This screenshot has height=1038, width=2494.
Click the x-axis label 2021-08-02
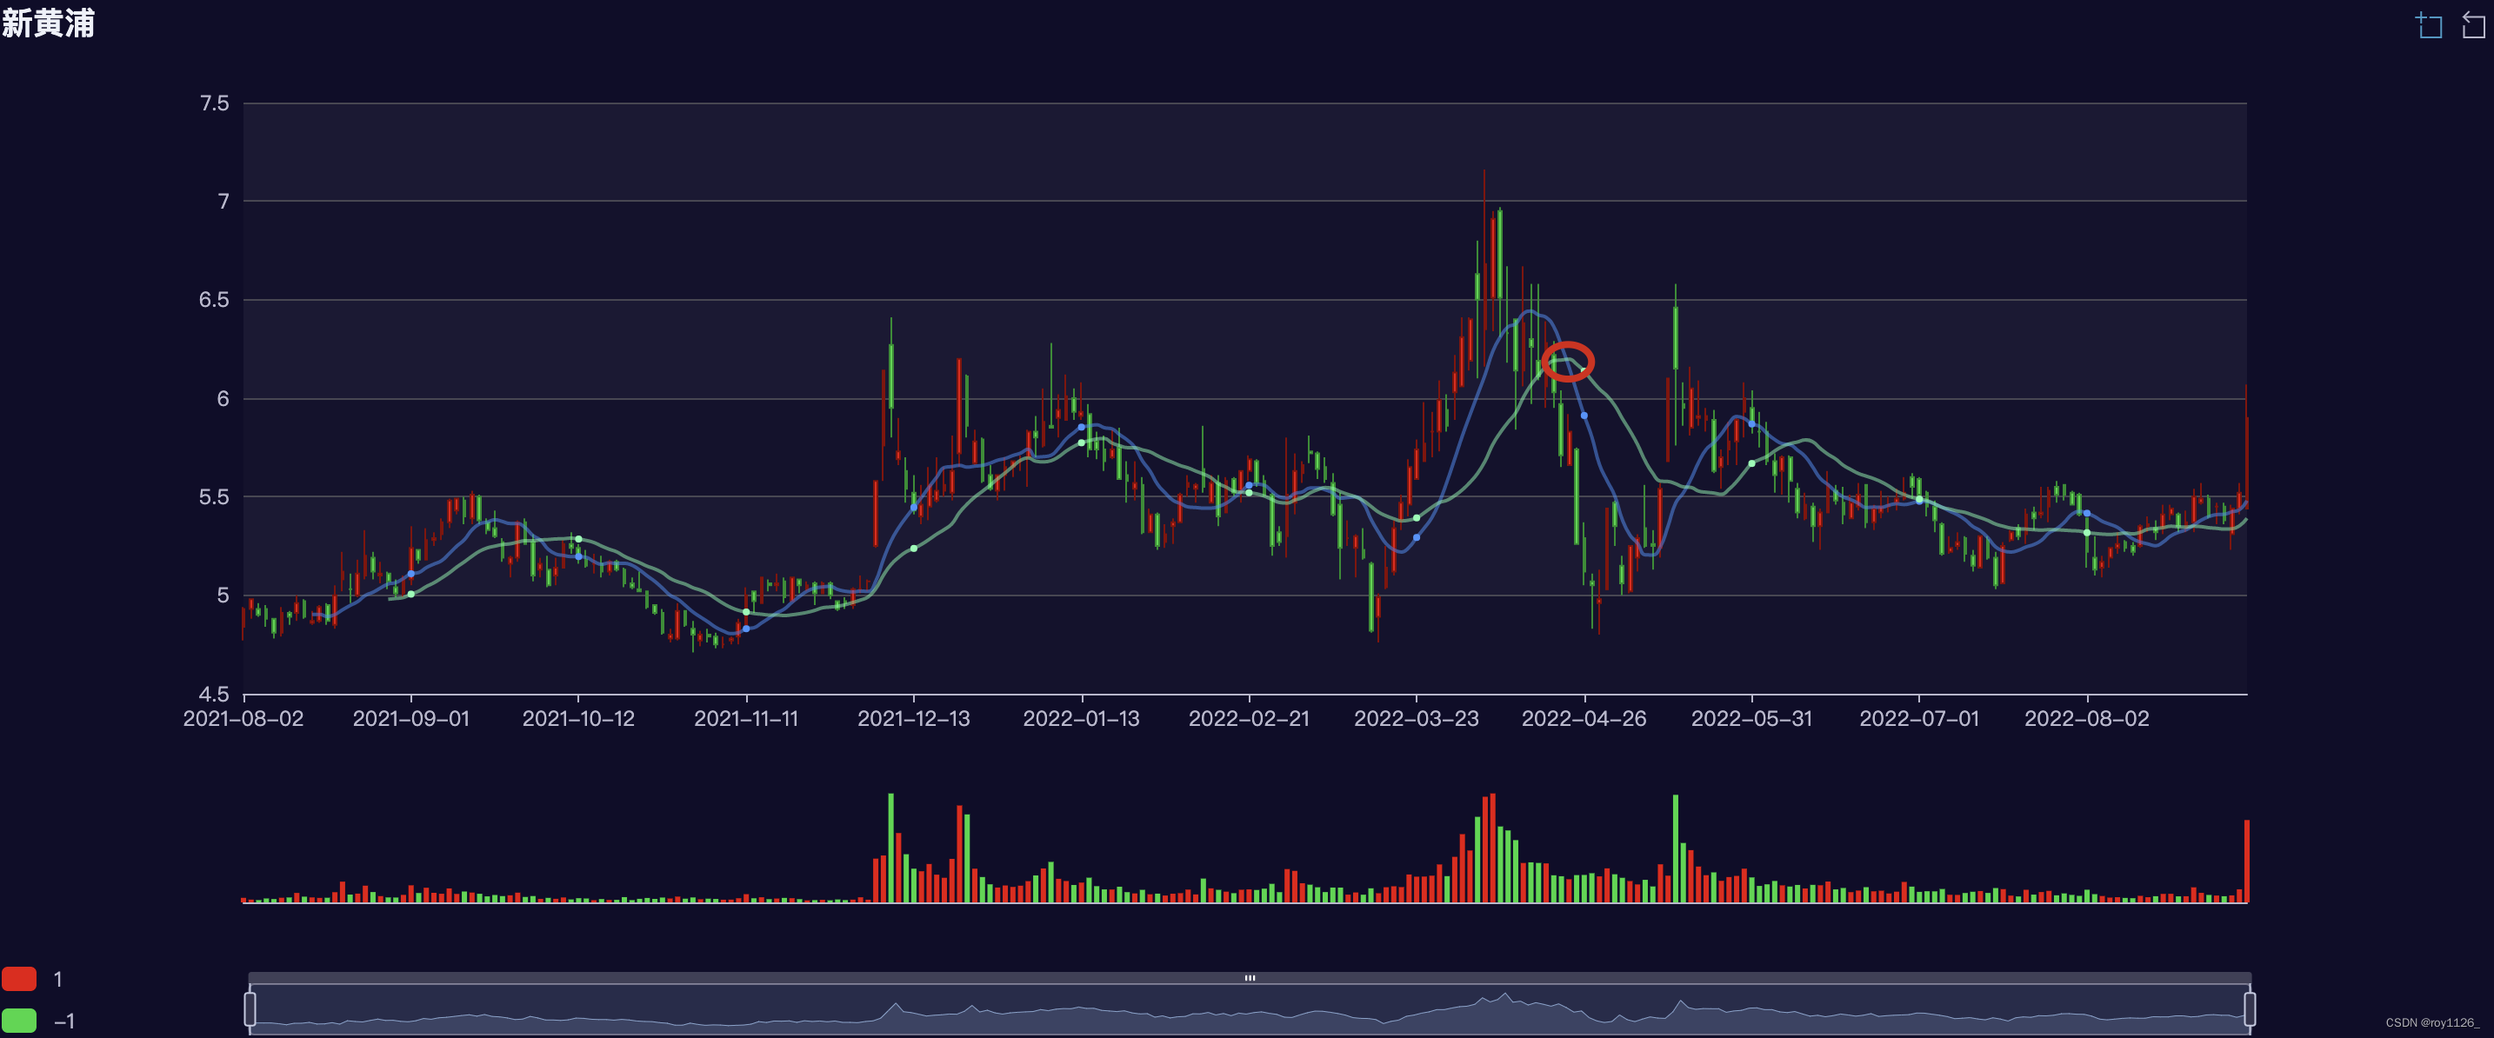(243, 718)
